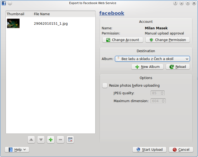Image resolution: width=198 pixels, height=157 pixels.
Task: Click Change Permission button
Action: 168,40
